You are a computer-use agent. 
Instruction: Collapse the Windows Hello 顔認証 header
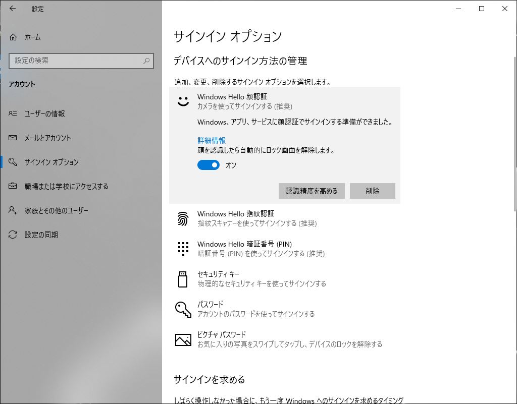pyautogui.click(x=285, y=101)
